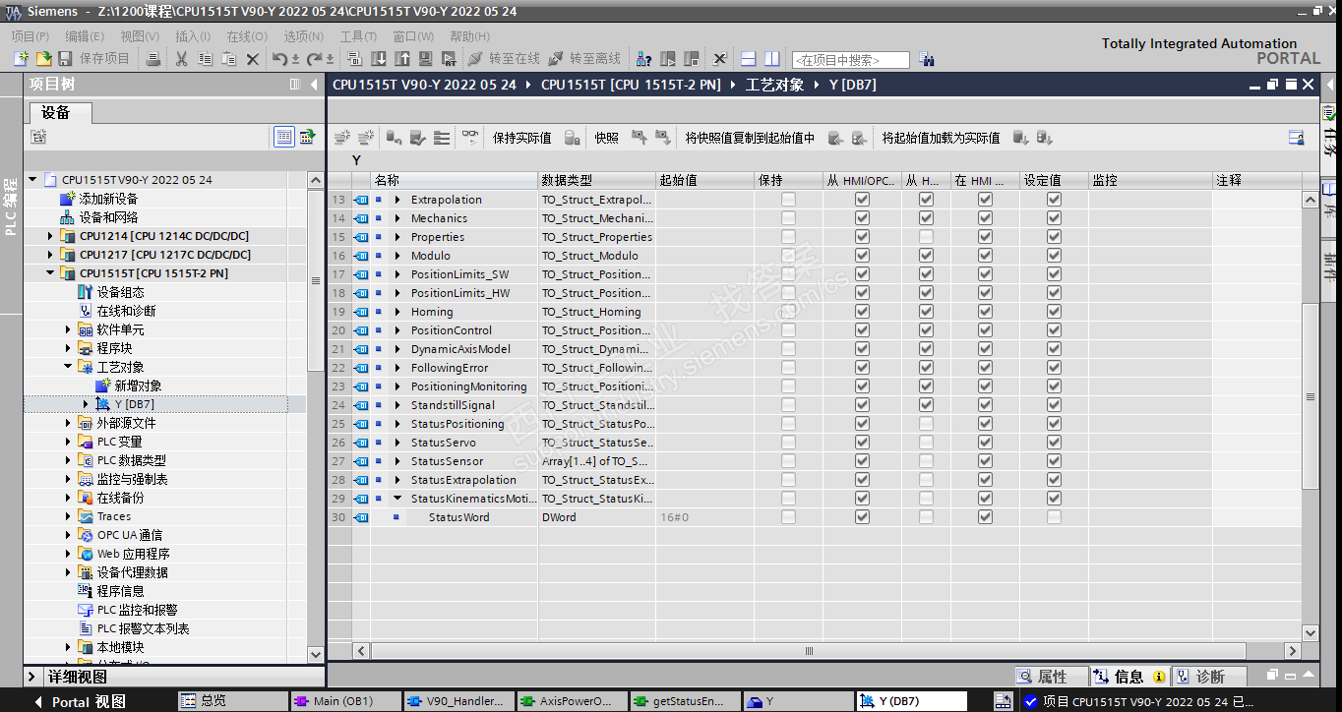Image resolution: width=1342 pixels, height=712 pixels.
Task: Click the 在项目中搜索 search field
Action: [x=850, y=60]
